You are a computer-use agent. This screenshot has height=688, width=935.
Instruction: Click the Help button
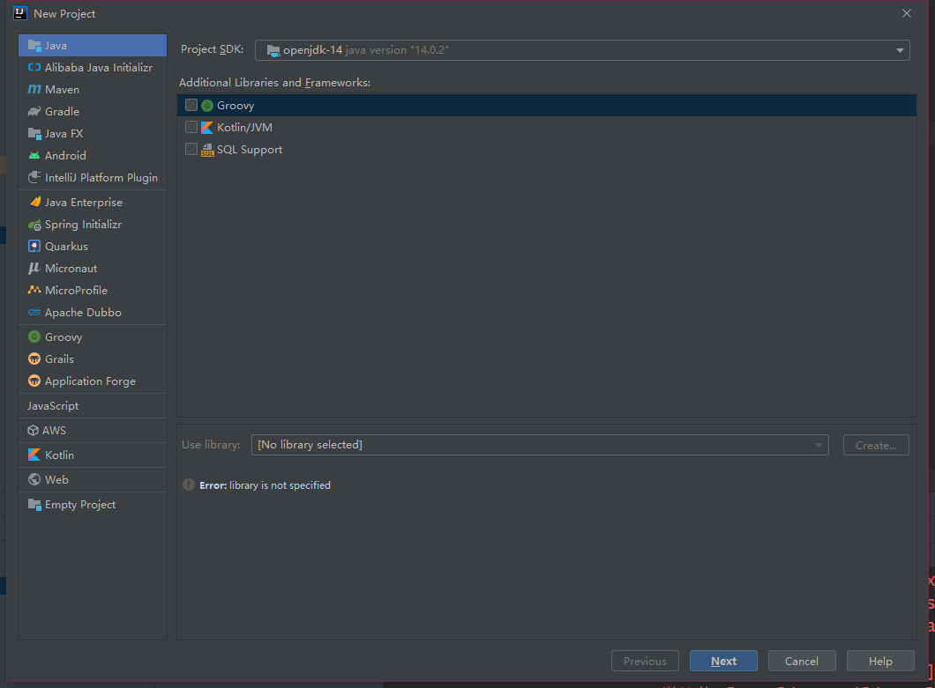tap(880, 662)
